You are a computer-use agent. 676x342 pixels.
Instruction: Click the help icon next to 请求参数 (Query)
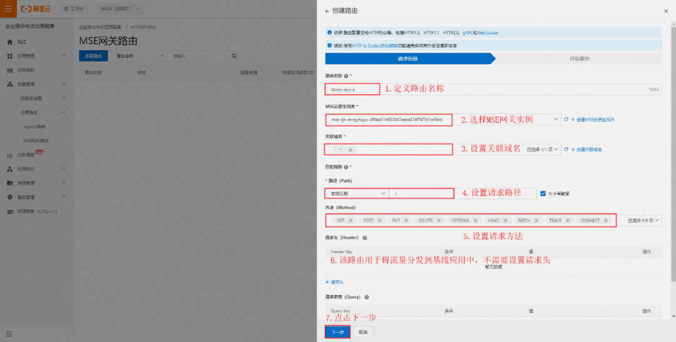click(367, 297)
